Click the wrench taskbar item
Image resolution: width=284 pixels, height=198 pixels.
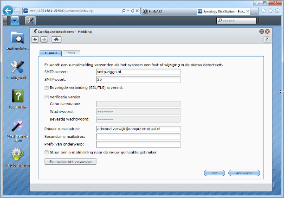[x=30, y=21]
